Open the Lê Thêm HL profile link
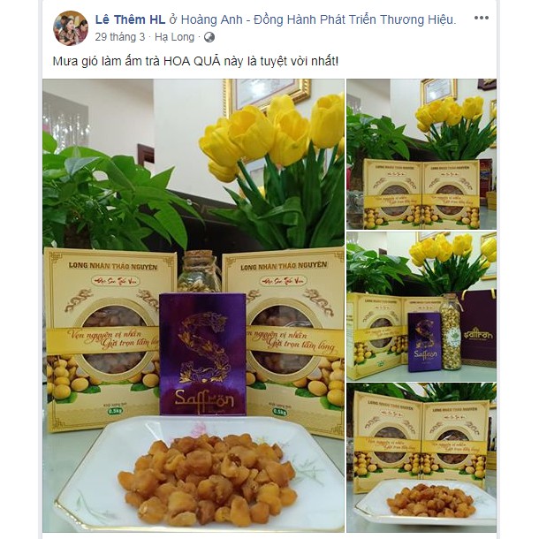Screen dimensions: 539x539 (x=130, y=19)
